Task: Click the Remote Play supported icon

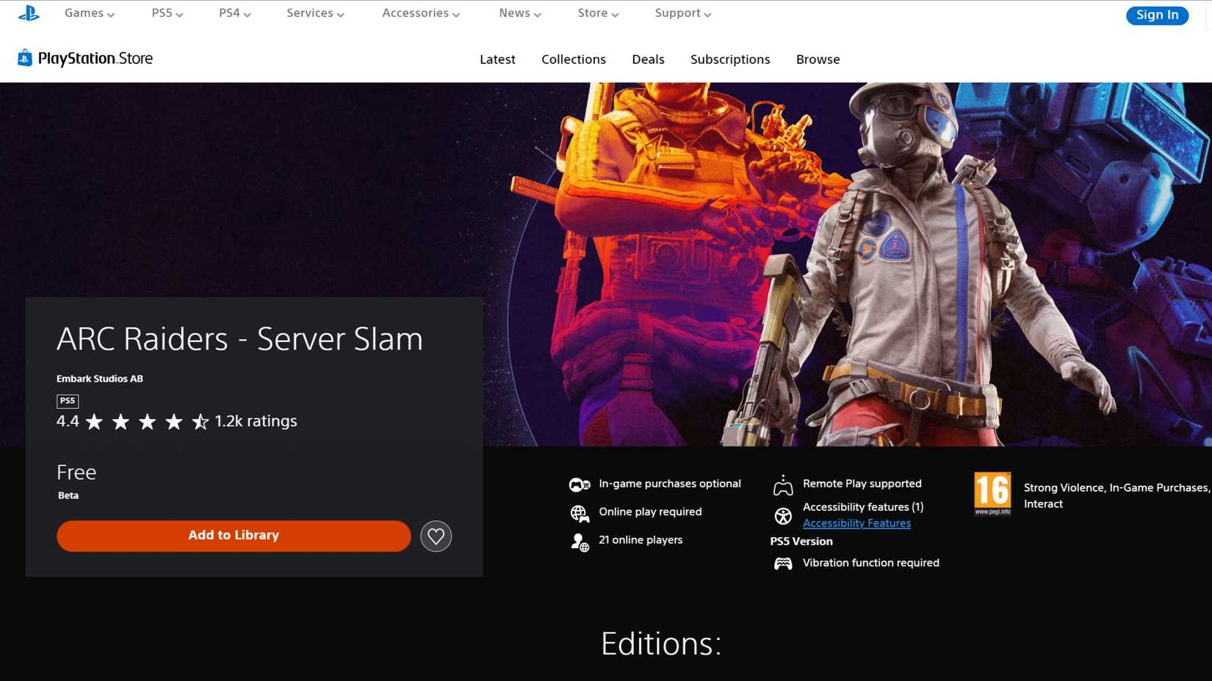Action: coord(782,484)
